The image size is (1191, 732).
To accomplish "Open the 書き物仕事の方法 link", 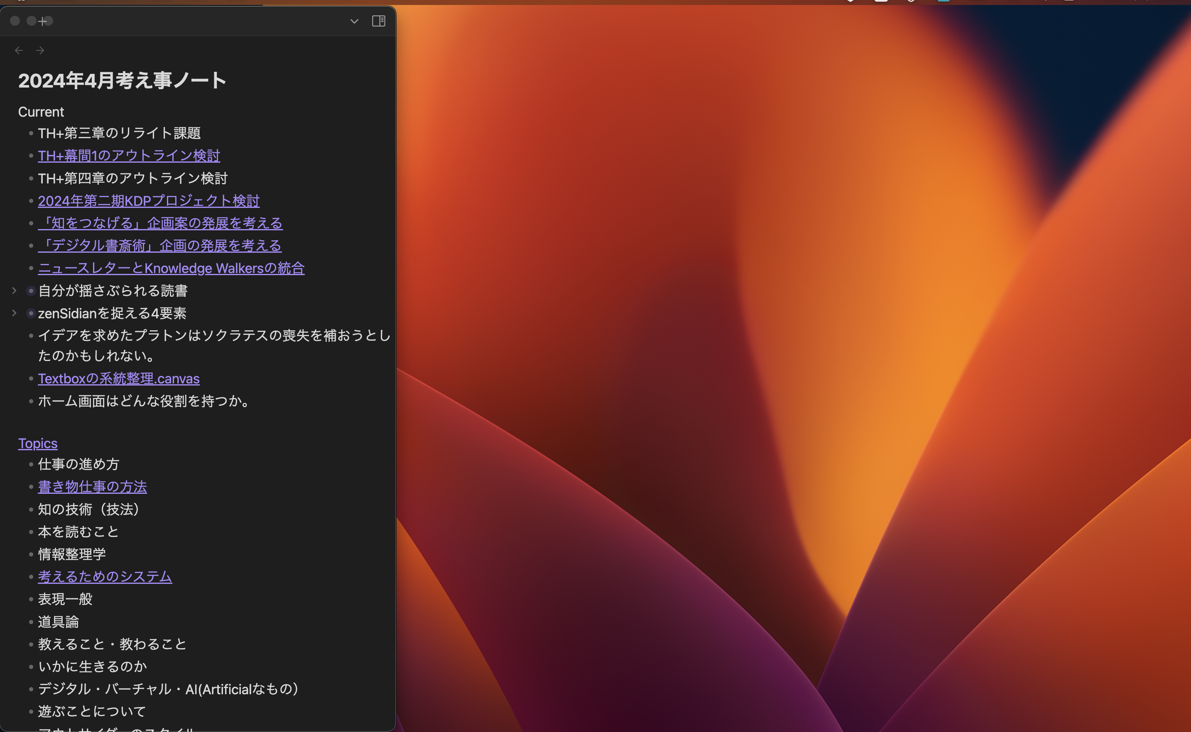I will click(93, 486).
